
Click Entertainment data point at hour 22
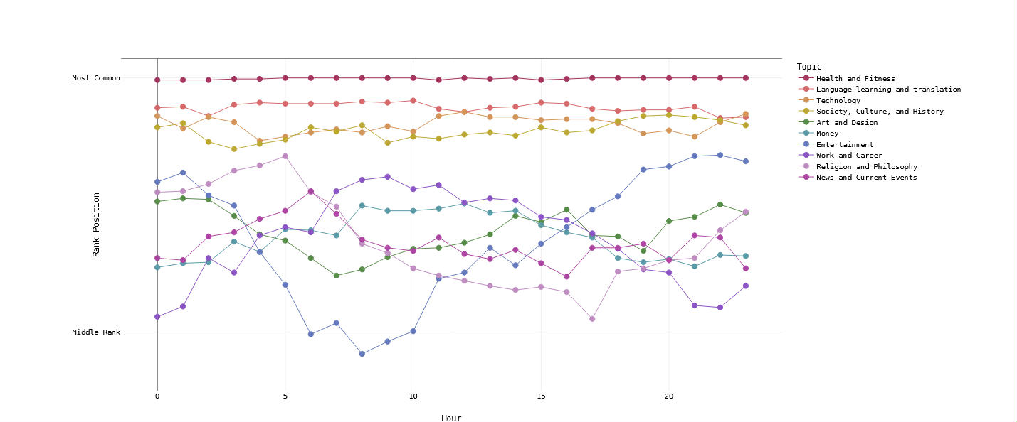[720, 155]
